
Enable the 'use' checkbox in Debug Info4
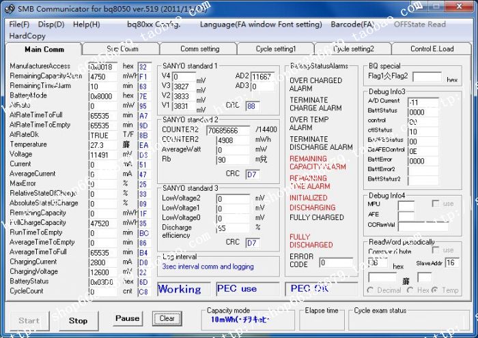(436, 204)
